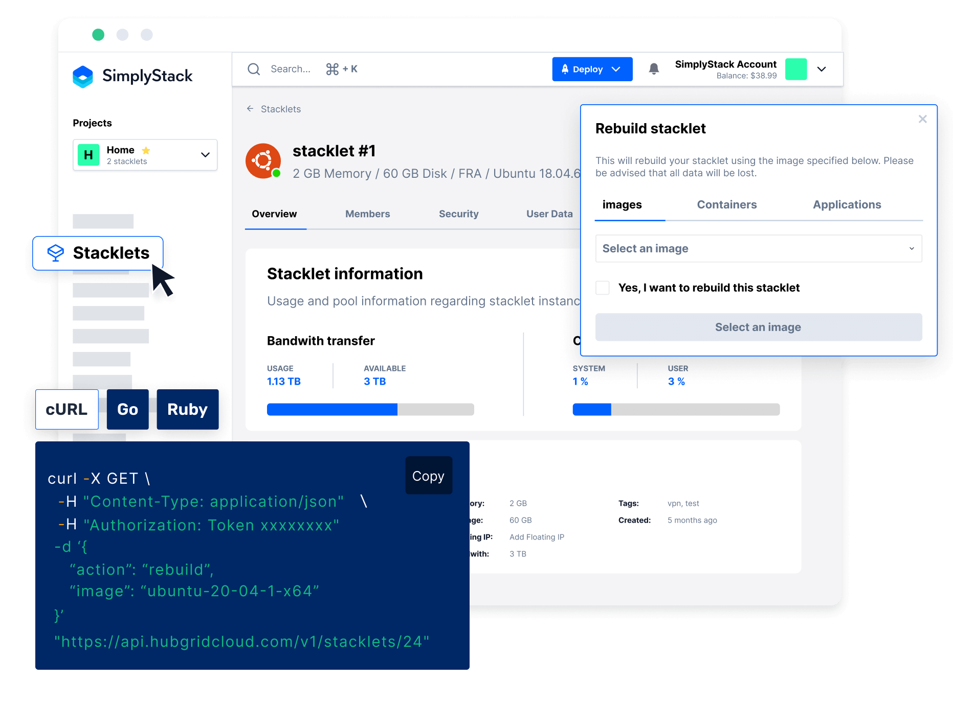Click the SimplyStack logo icon
Screen dimensions: 953x705
tap(83, 77)
